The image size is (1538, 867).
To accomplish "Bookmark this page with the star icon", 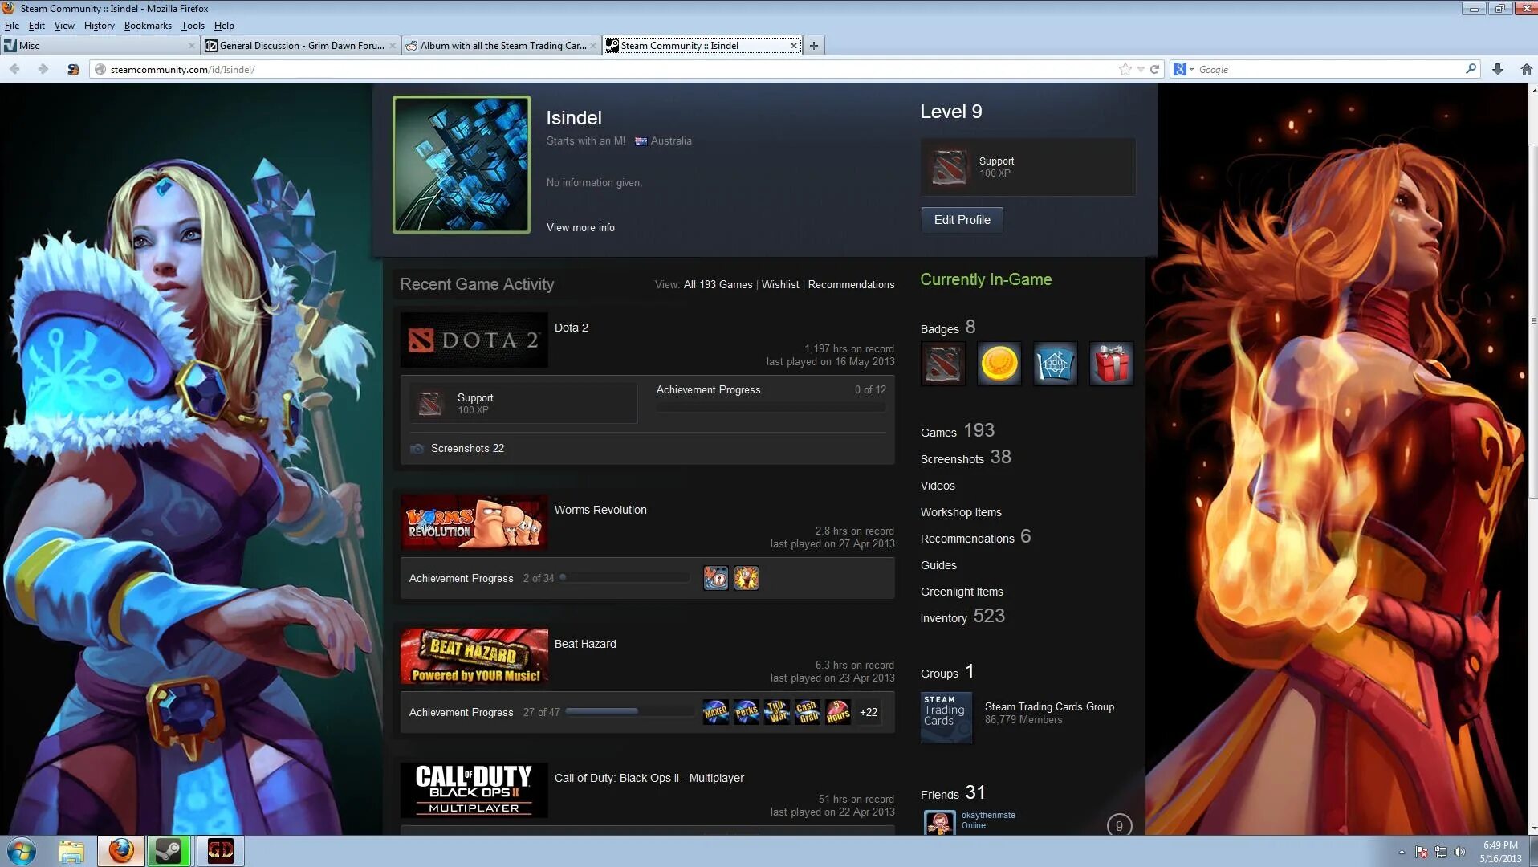I will (1125, 69).
